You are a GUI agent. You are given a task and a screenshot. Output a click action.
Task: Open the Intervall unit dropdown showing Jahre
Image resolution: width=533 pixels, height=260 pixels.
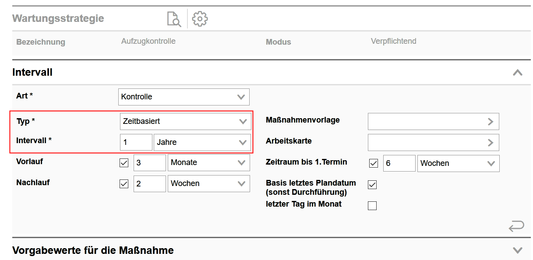(202, 142)
